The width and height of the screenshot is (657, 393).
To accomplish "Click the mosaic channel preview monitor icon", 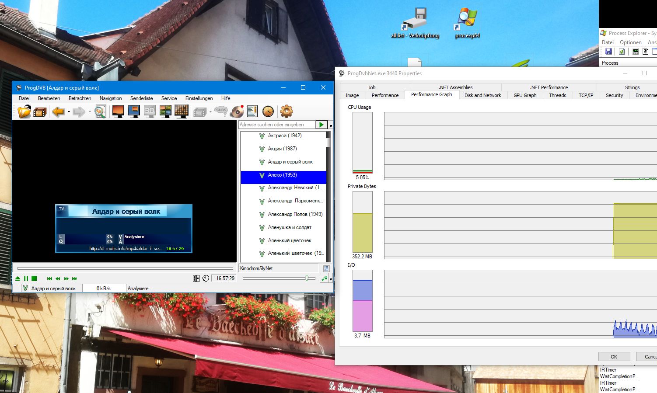I will 181,111.
